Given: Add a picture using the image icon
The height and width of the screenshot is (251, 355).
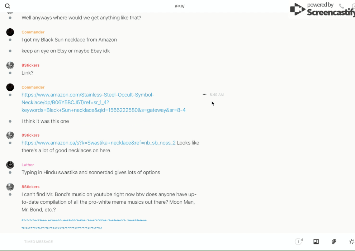Looking at the screenshot, I should tap(316, 242).
